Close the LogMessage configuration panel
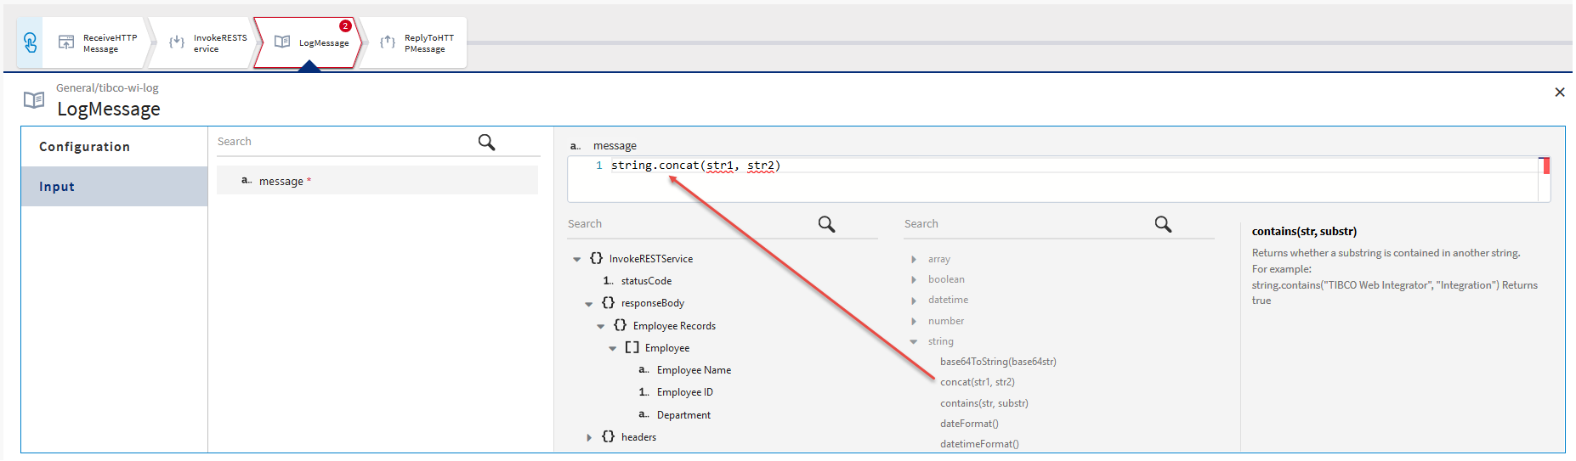 (x=1559, y=93)
